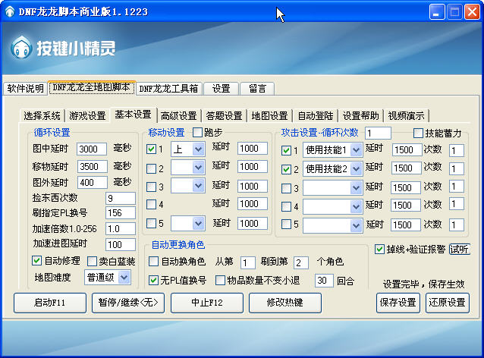Open the 设置 top tab

pos(221,89)
